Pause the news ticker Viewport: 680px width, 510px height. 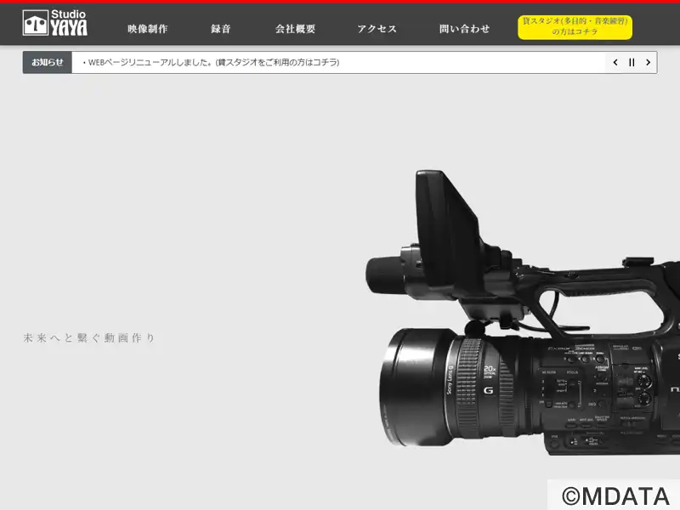pos(632,62)
